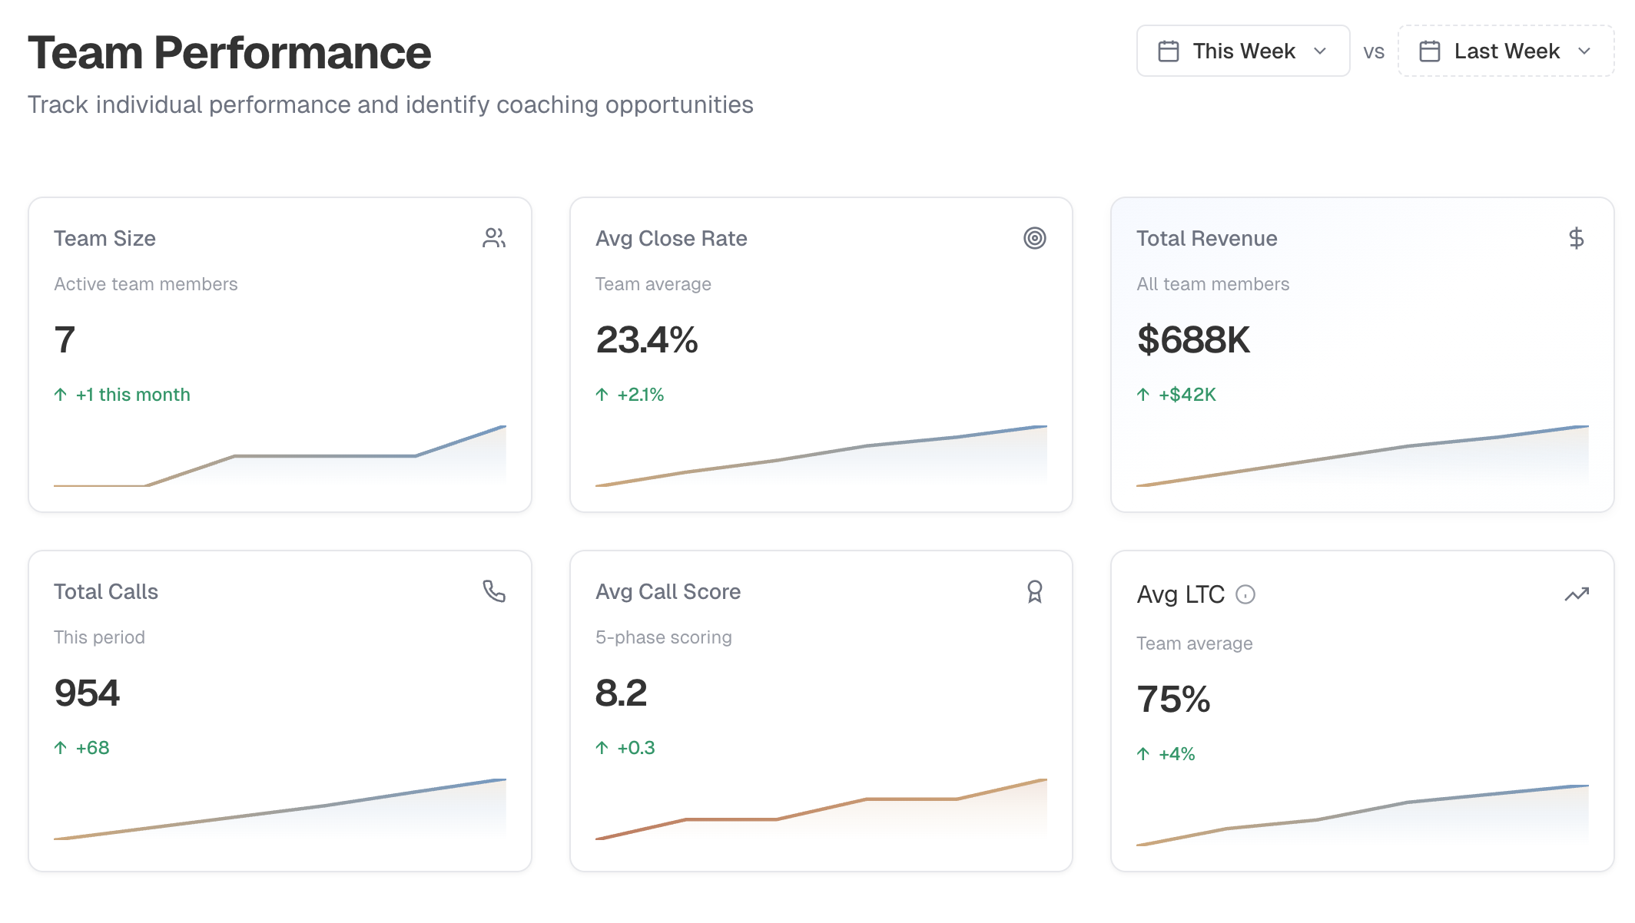
Task: Click the phone icon on Total Calls card
Action: point(494,591)
